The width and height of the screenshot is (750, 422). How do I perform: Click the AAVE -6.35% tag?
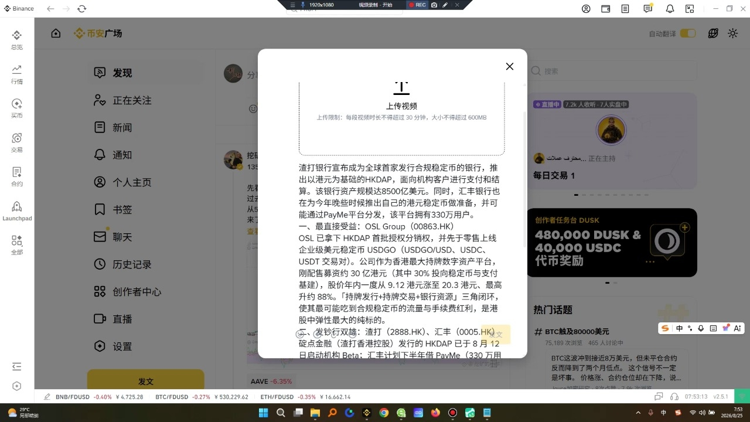click(271, 381)
